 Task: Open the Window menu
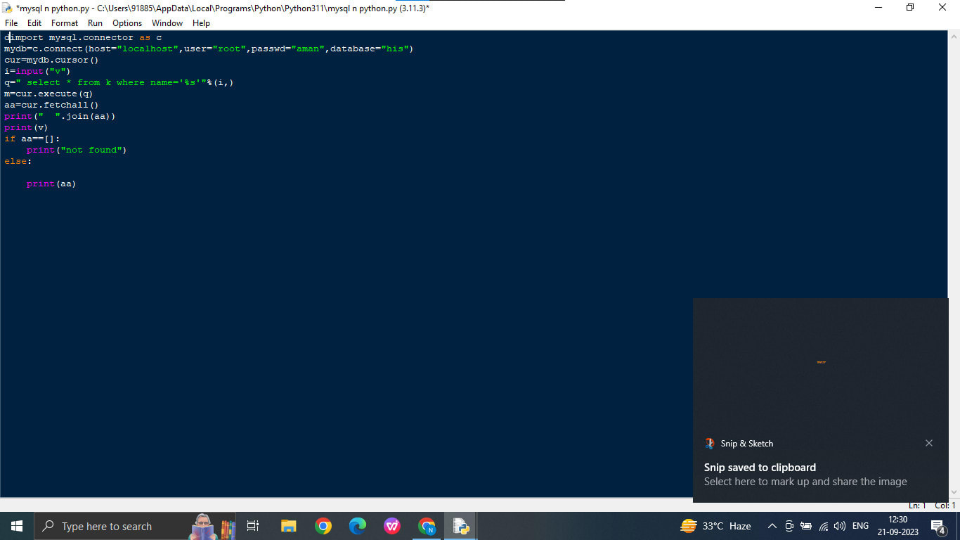tap(167, 23)
